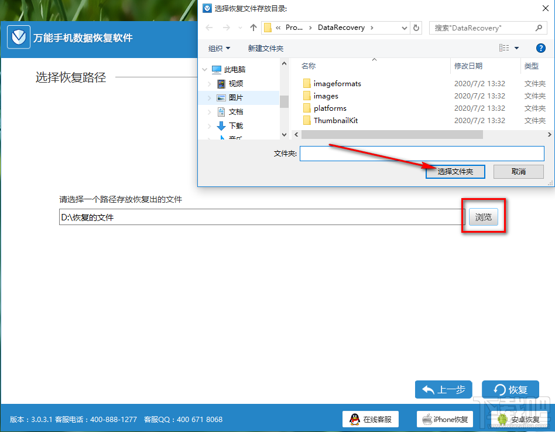The height and width of the screenshot is (432, 555).
Task: Start iPhone recovery (iPhone恢复)
Action: [x=445, y=419]
